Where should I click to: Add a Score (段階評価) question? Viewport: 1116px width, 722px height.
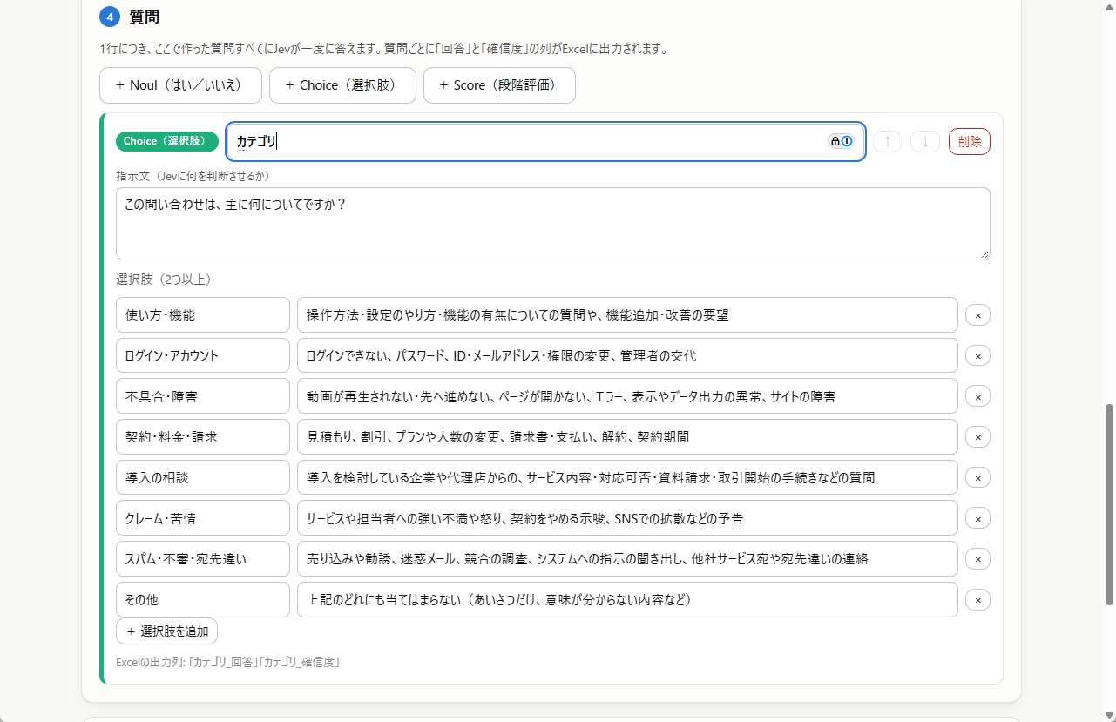(x=499, y=85)
